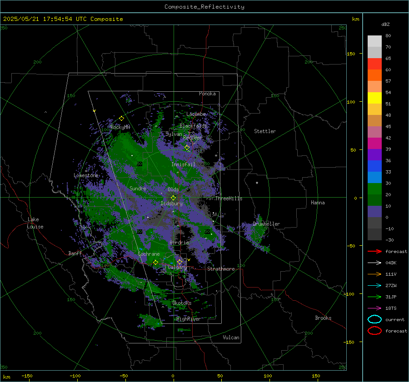The height and width of the screenshot is (382, 409).
Task: Click the 'Calgary' map label
Action: (x=177, y=267)
